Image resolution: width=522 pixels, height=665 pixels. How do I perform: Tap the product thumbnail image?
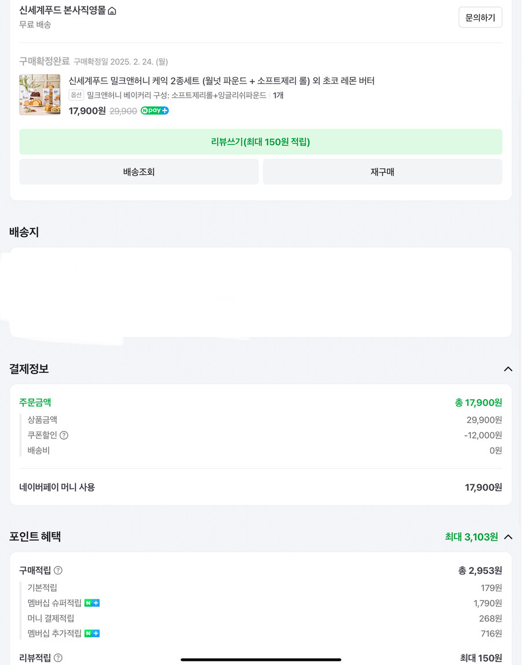point(39,94)
